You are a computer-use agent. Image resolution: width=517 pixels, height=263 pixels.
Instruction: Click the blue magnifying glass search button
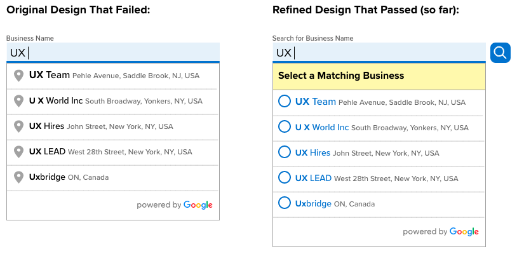[500, 53]
